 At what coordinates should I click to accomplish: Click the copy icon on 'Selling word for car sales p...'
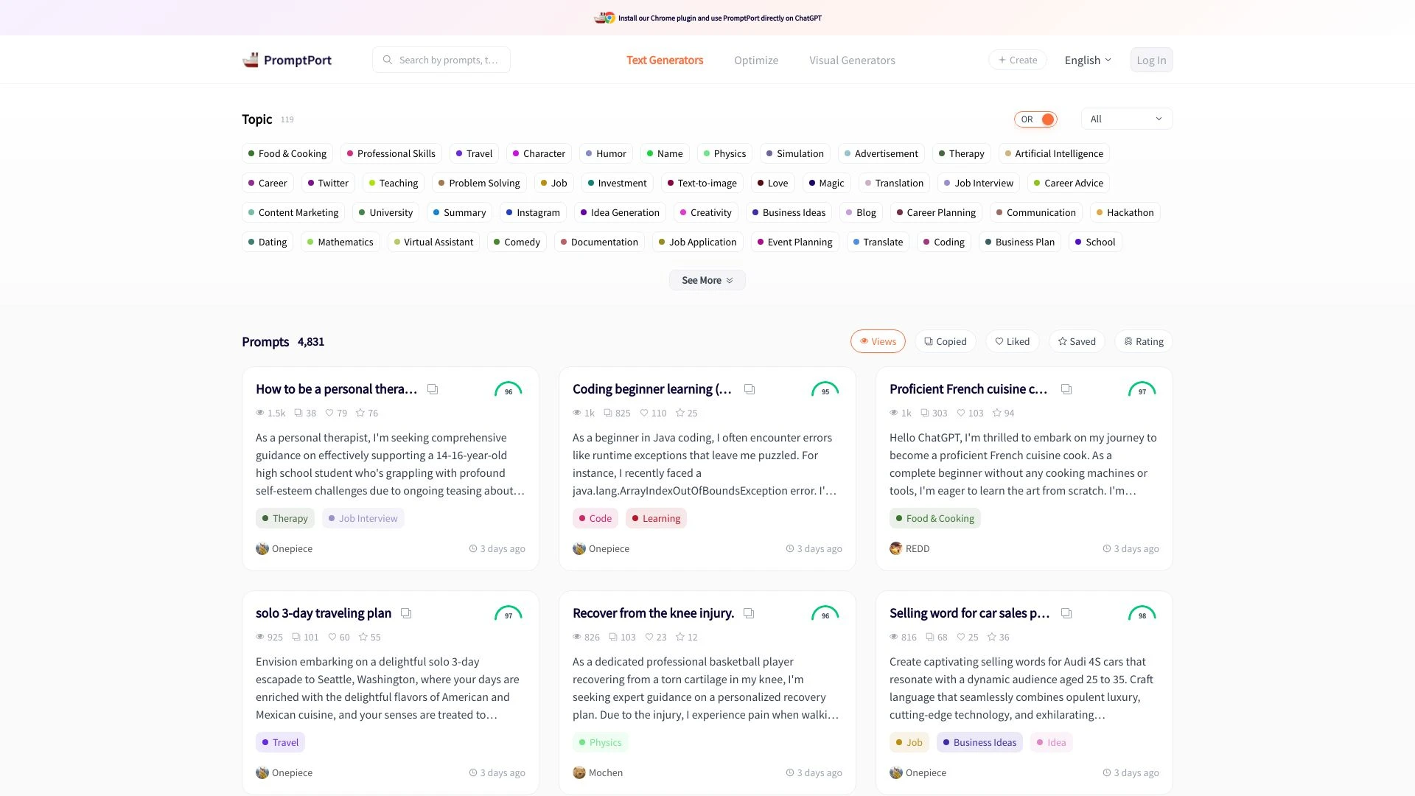point(1066,613)
